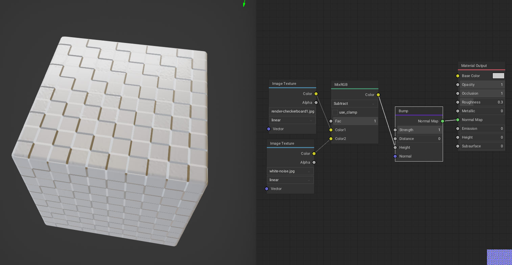Click the purple Normal input socket on the Bump node
This screenshot has width=512, height=265.
click(395, 156)
